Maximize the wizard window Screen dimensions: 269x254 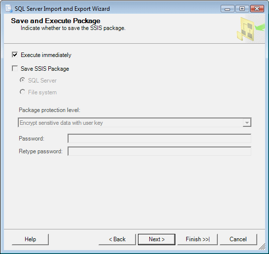point(242,9)
